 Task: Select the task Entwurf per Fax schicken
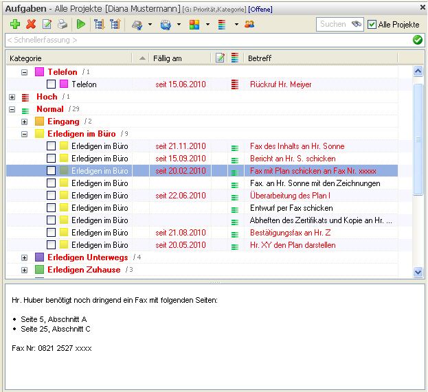(291, 208)
